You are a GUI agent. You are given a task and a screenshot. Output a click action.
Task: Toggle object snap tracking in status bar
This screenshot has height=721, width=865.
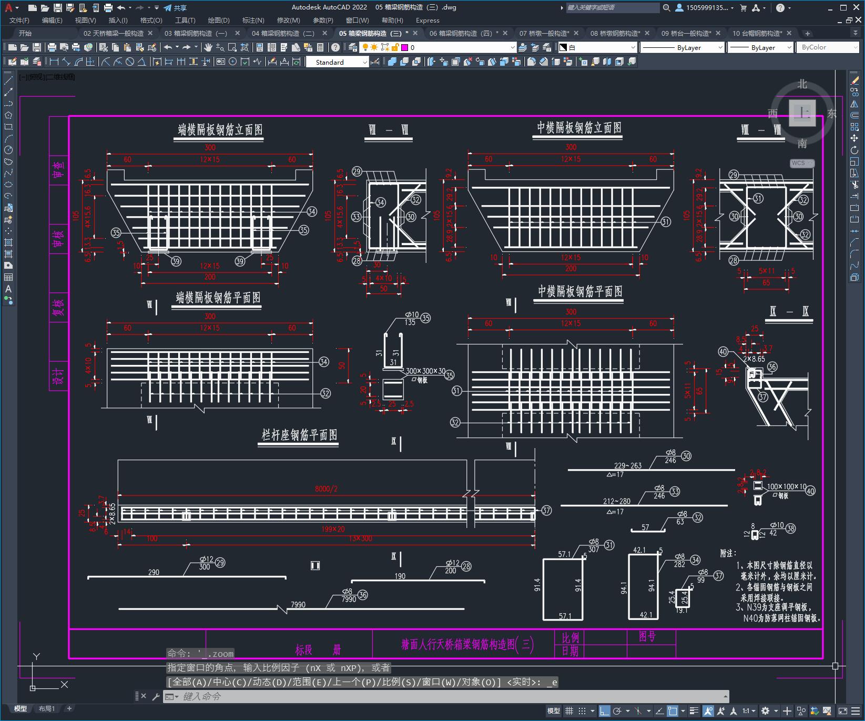tap(659, 711)
